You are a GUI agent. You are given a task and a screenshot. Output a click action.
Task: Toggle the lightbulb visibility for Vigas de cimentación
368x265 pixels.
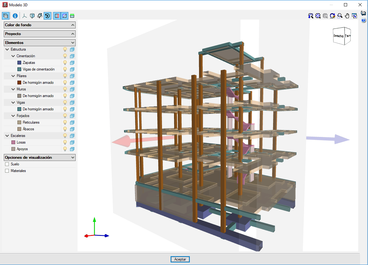pos(65,69)
